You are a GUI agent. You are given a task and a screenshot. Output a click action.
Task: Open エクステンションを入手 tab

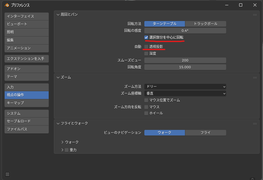pos(27,59)
